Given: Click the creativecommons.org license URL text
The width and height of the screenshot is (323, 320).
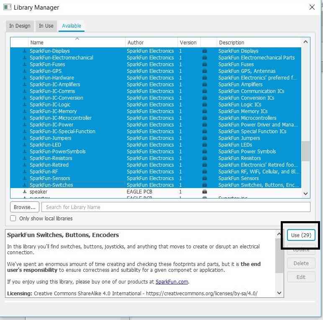Looking at the screenshot, I should click(202, 293).
